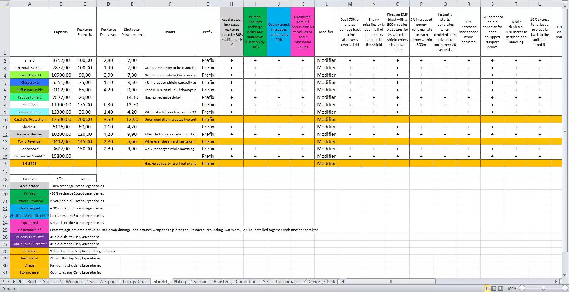Select the Device sheet tab
Viewport: 569px width, 292px height.
[x=314, y=282]
